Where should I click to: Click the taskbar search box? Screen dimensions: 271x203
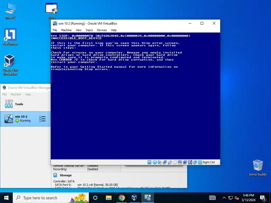point(51,198)
